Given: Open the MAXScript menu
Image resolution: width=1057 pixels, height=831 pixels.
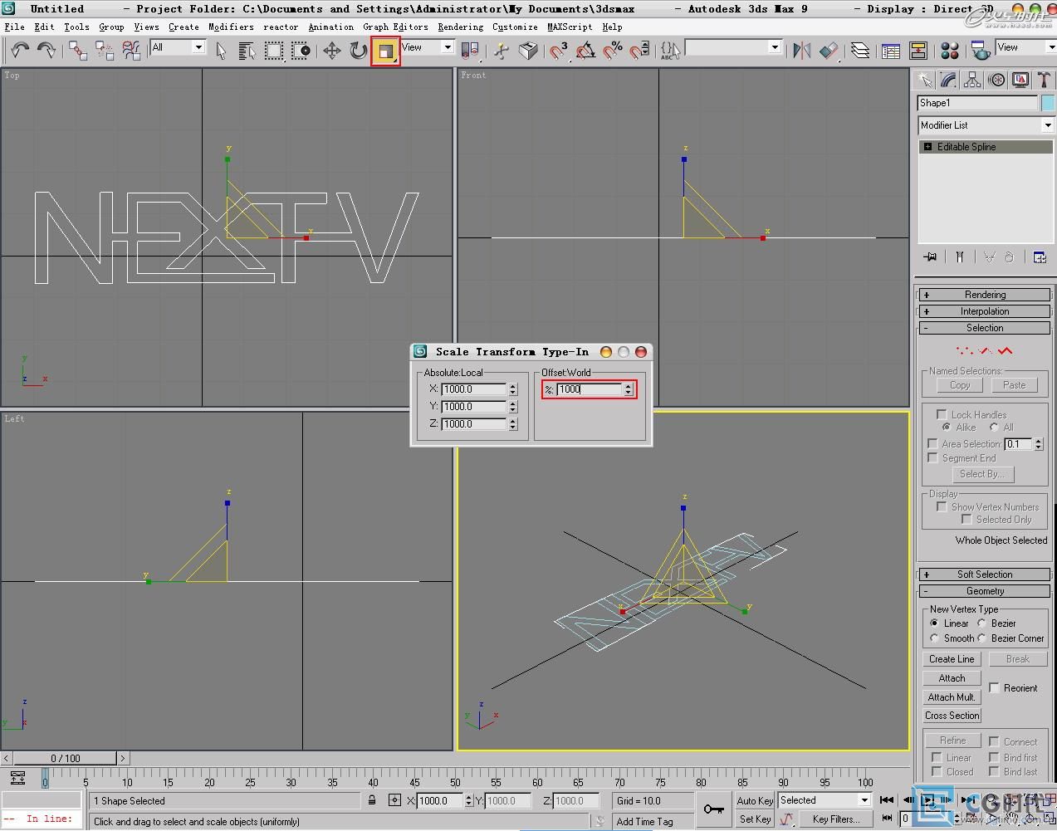Looking at the screenshot, I should point(570,27).
